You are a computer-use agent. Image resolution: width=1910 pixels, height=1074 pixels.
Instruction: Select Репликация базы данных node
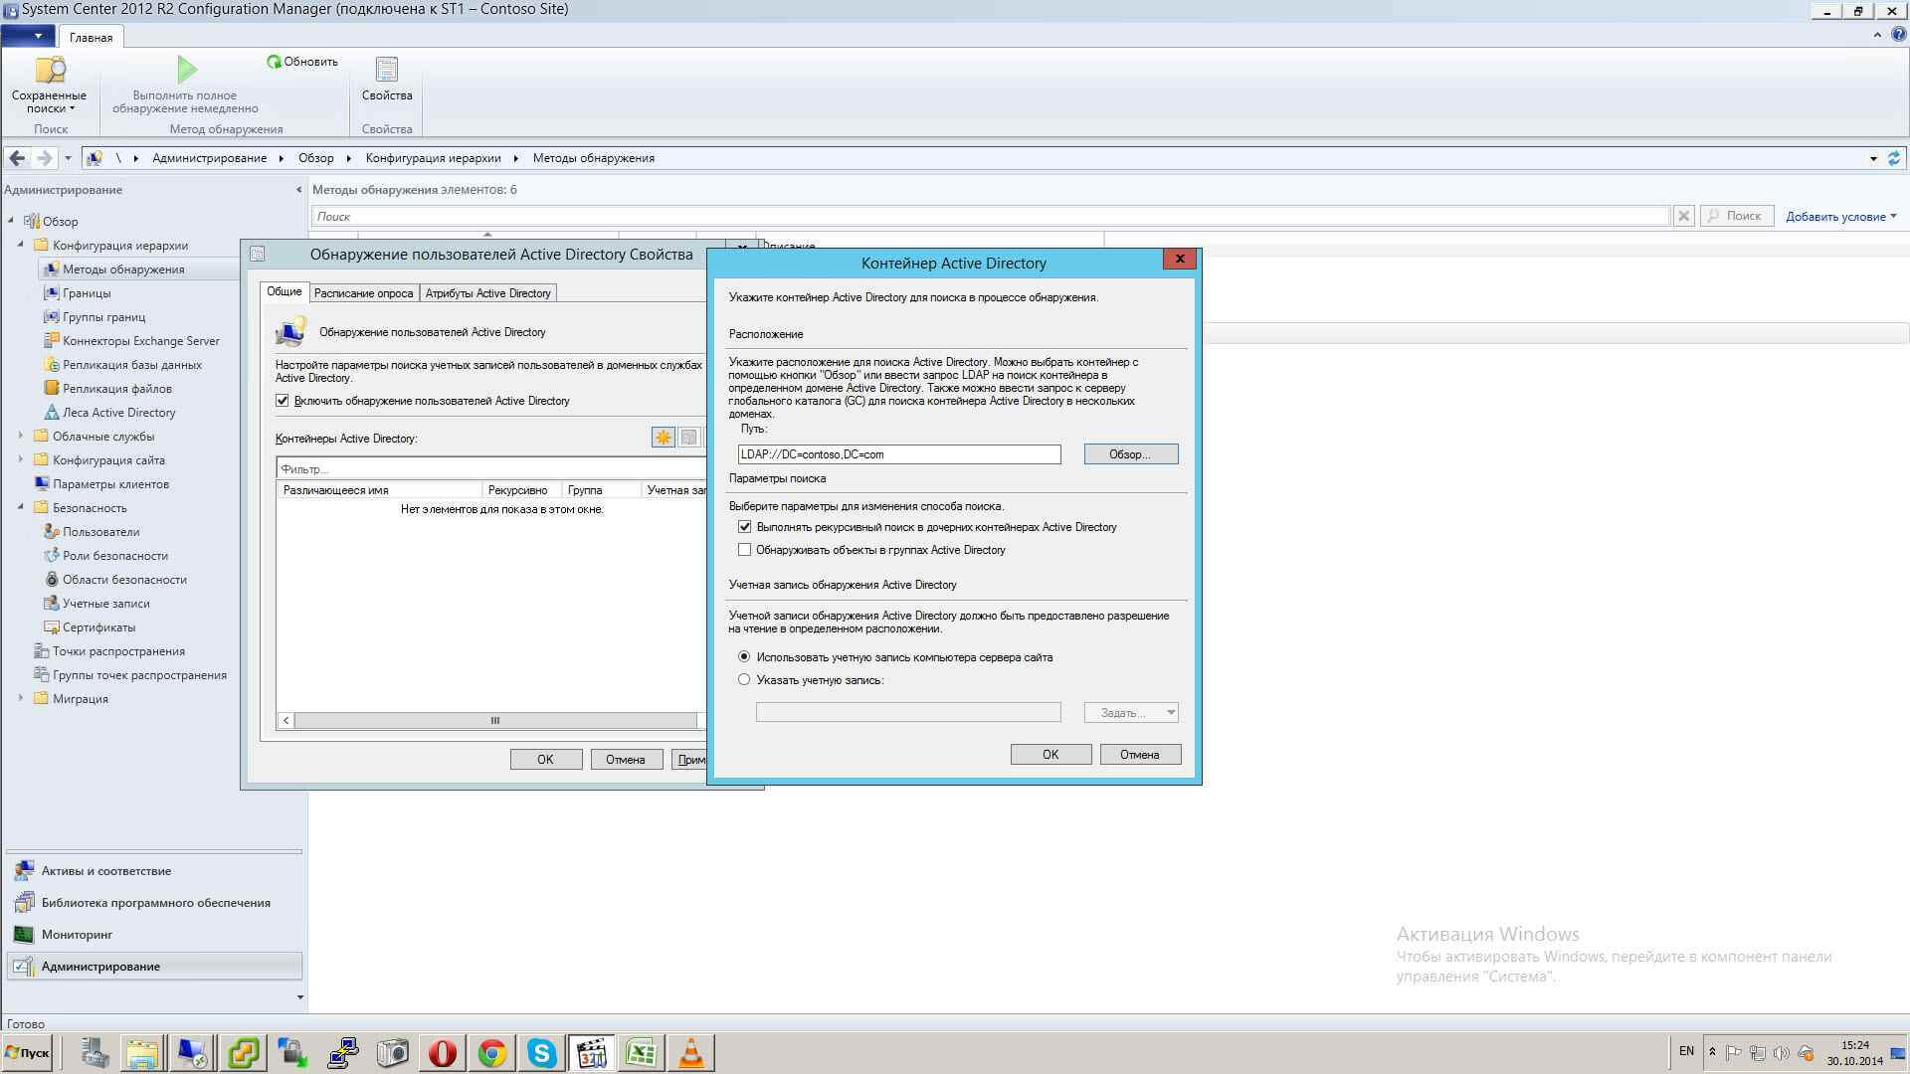[131, 365]
